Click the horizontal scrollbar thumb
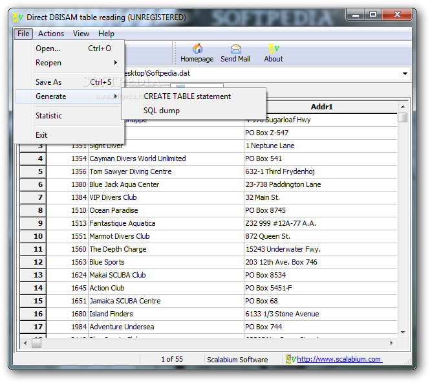 pyautogui.click(x=36, y=343)
